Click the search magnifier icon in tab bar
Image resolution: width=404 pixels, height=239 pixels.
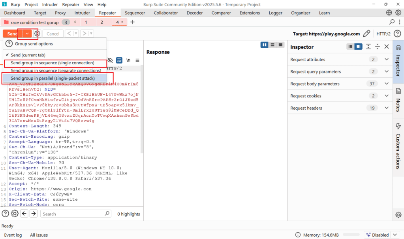tap(392, 22)
